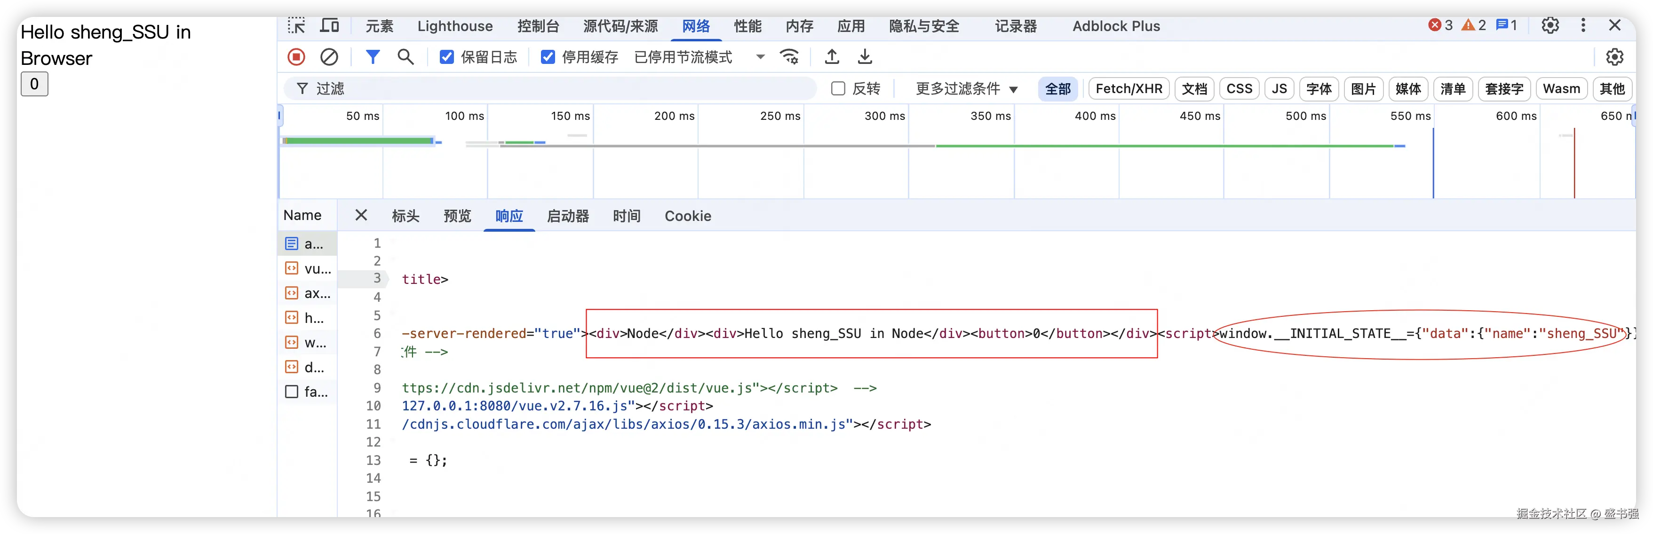
Task: Click the export HAR download icon
Action: point(865,57)
